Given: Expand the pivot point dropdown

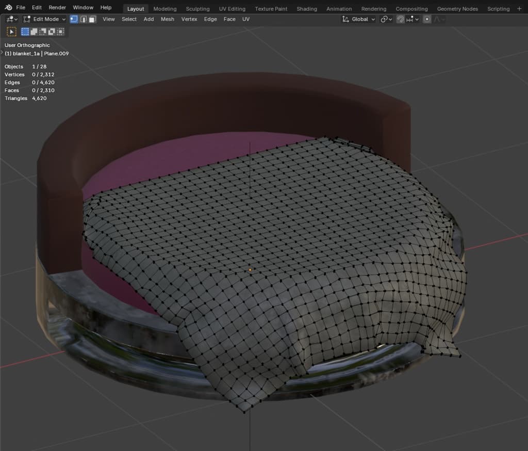Looking at the screenshot, I should [x=386, y=19].
